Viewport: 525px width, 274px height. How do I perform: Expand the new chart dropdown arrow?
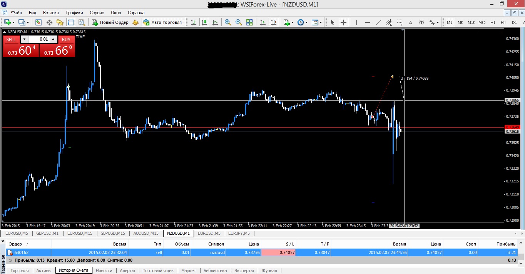pyautogui.click(x=14, y=22)
